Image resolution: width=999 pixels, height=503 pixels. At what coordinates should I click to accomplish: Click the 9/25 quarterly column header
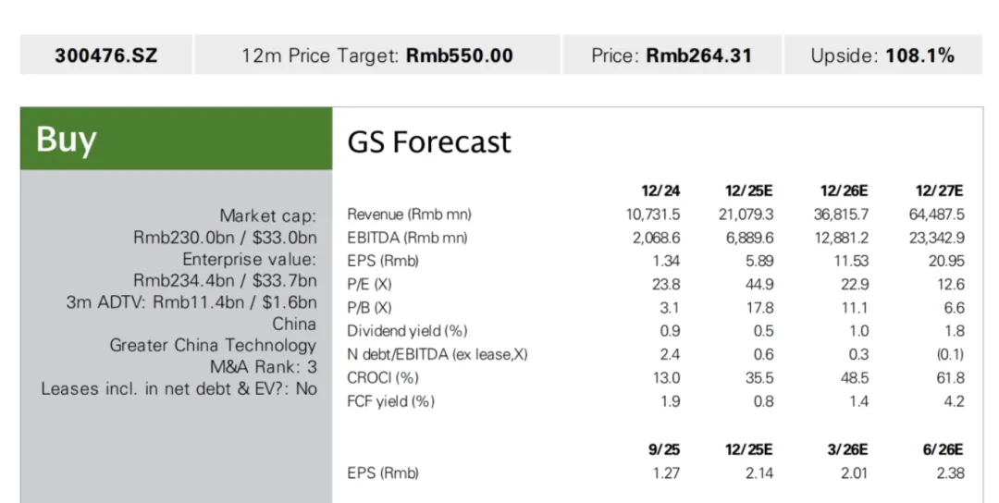[x=662, y=449]
